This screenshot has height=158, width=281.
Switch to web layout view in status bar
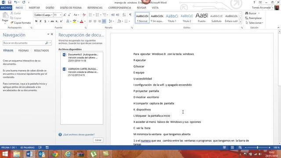(240, 147)
